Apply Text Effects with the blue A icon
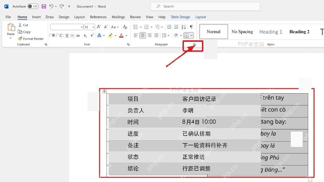The image size is (324, 182). tap(99, 35)
